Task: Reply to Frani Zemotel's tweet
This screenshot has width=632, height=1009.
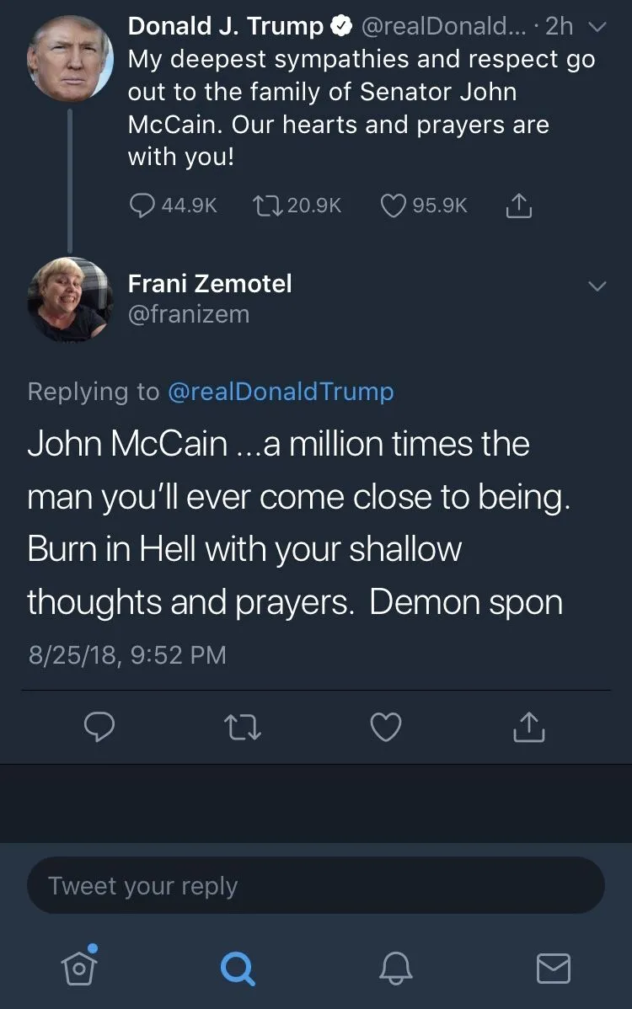Action: coord(99,727)
